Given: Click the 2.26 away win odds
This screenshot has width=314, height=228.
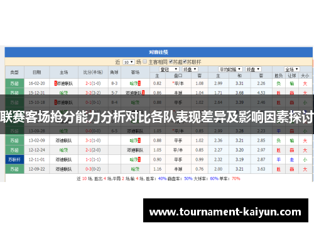Looking at the screenshot, I should (261, 83).
